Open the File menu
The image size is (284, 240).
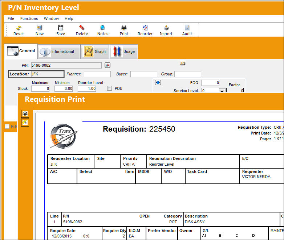click(11, 18)
